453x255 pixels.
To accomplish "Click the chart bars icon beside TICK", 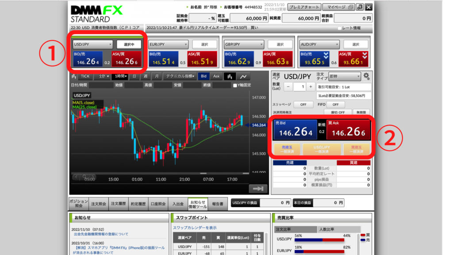I will tap(74, 76).
